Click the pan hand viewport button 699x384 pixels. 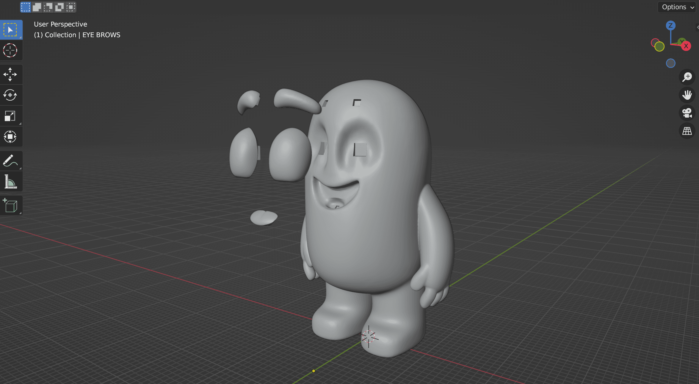tap(687, 95)
